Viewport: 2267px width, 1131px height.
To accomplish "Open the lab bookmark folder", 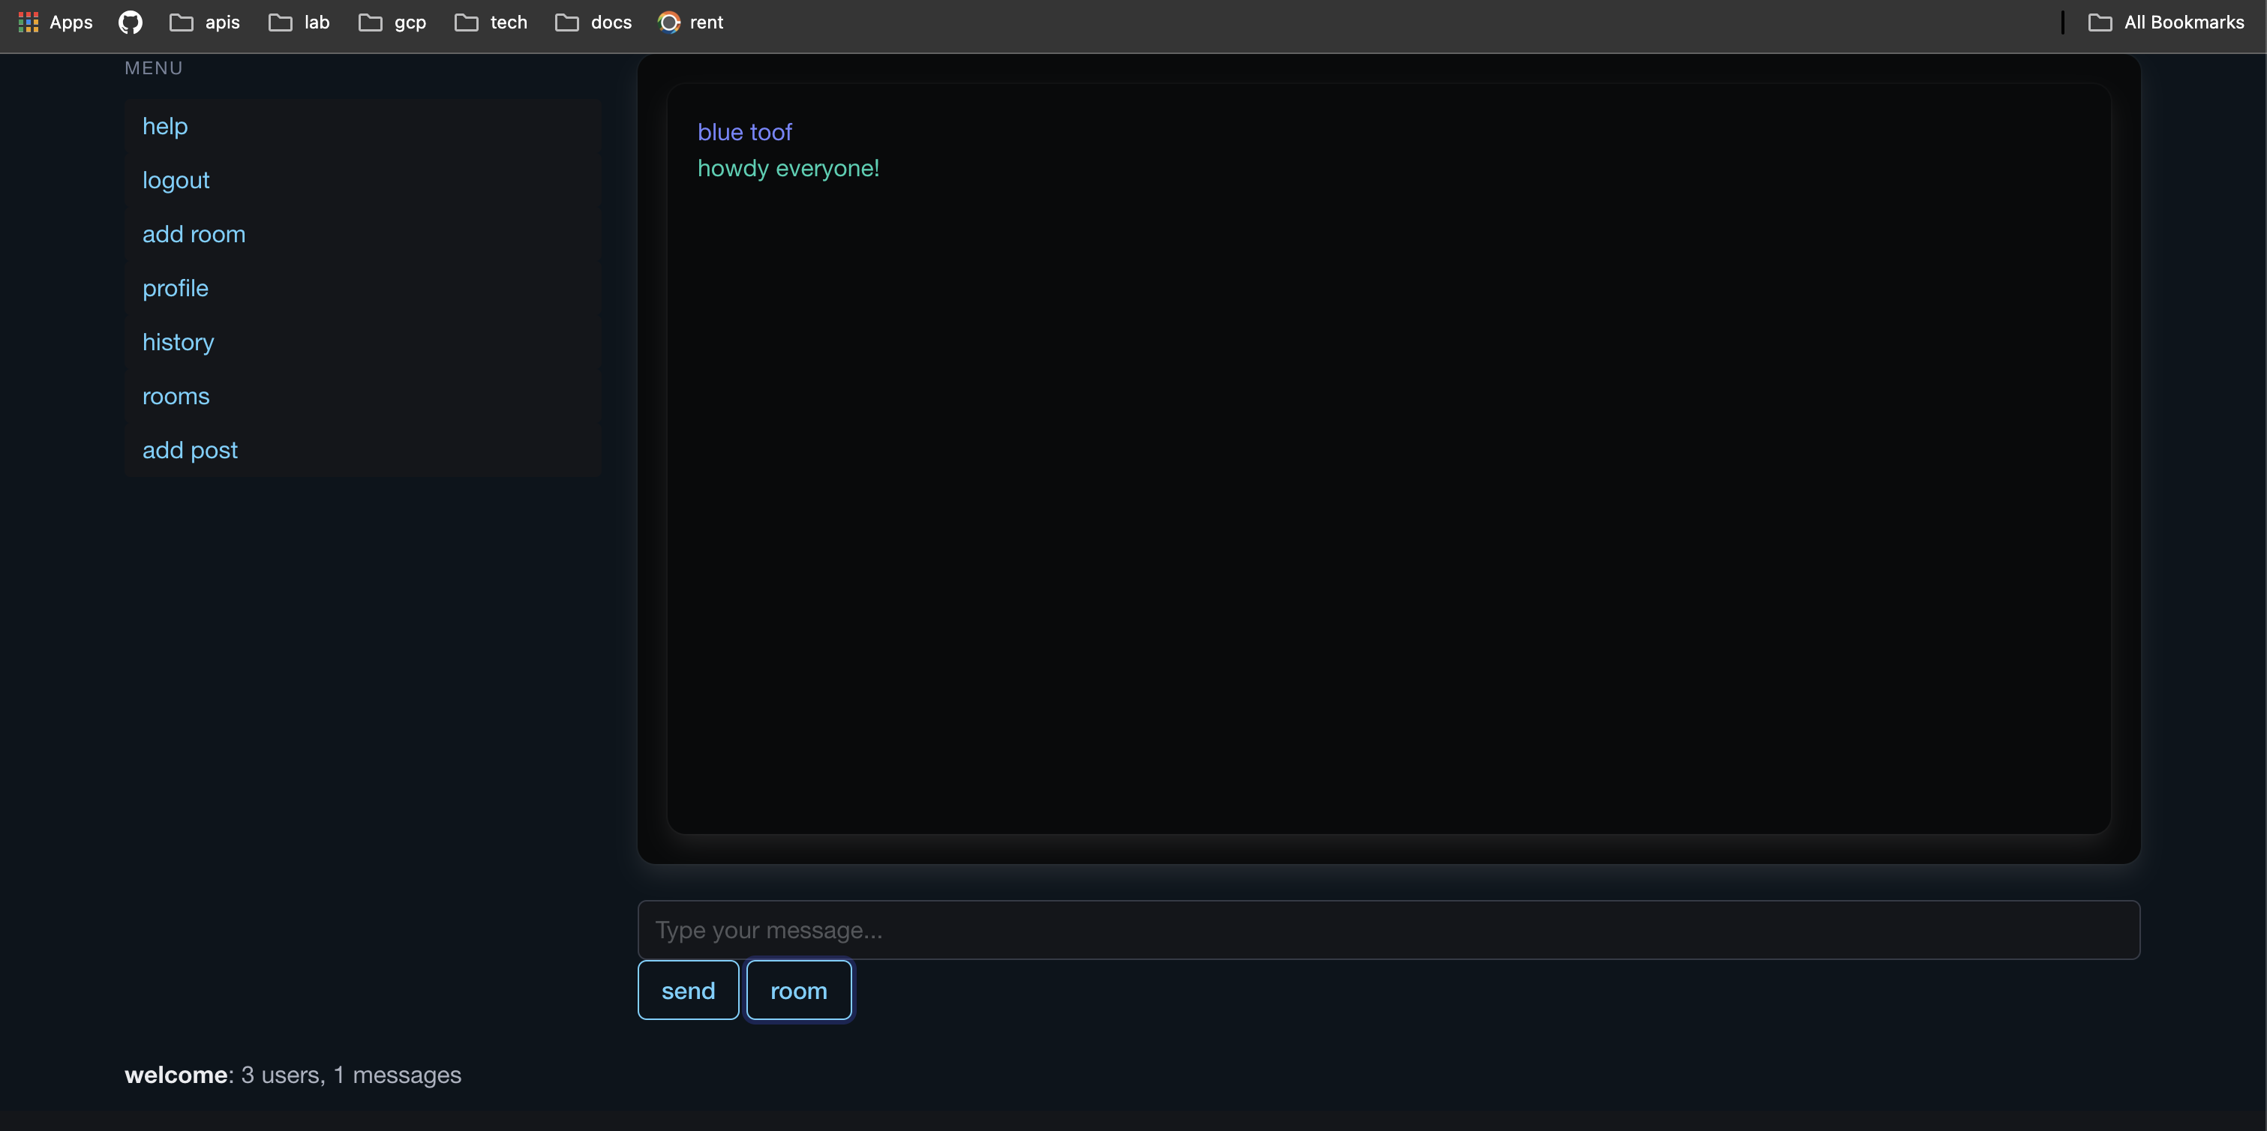I will (x=299, y=22).
